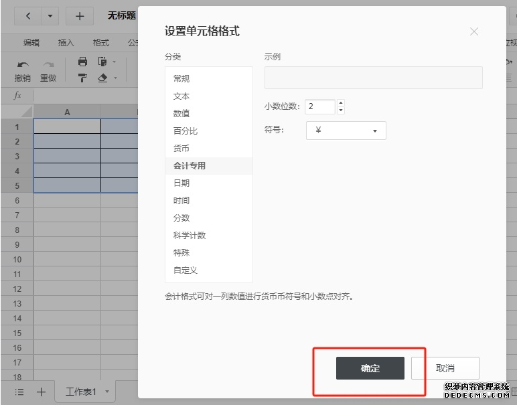Image resolution: width=517 pixels, height=405 pixels.
Task: Click the 小数位数 input field
Action: (x=320, y=106)
